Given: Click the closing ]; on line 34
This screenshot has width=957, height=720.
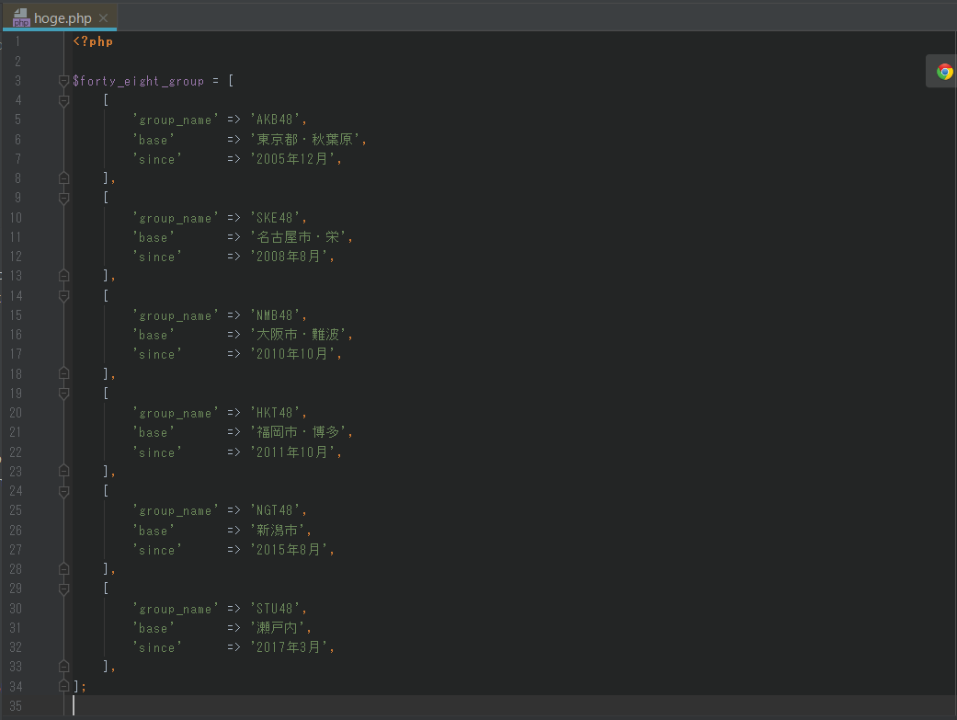Looking at the screenshot, I should (x=80, y=686).
